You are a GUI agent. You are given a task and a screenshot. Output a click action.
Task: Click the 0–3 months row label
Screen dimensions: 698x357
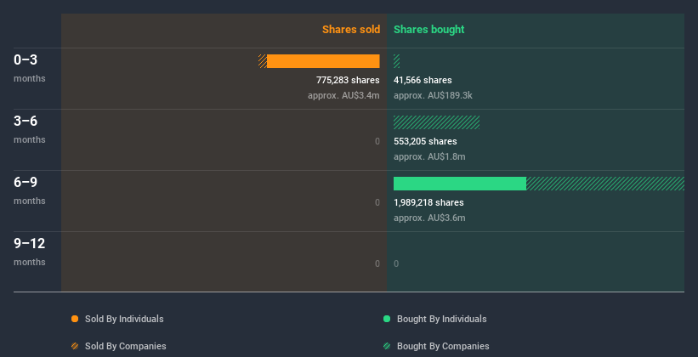click(x=30, y=68)
